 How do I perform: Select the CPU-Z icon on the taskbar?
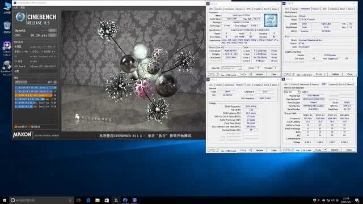pyautogui.click(x=134, y=200)
